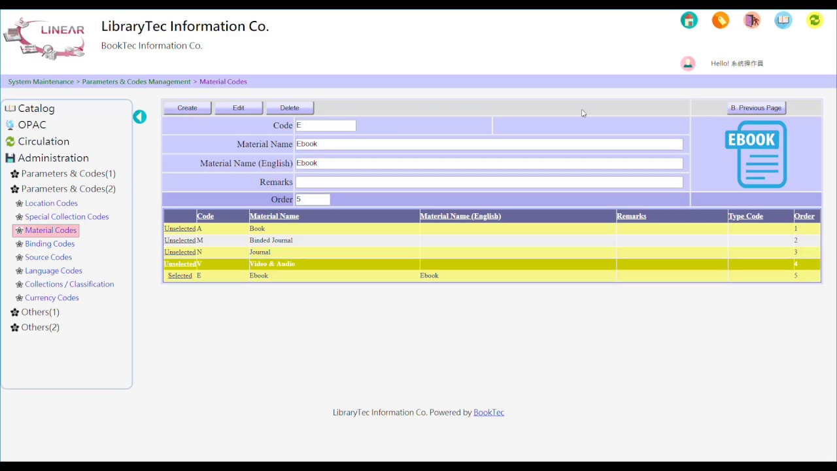The width and height of the screenshot is (837, 471).
Task: Select Material Codes in sidebar
Action: [x=51, y=230]
